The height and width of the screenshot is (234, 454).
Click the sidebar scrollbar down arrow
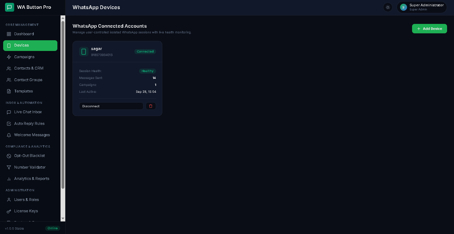(x=63, y=218)
